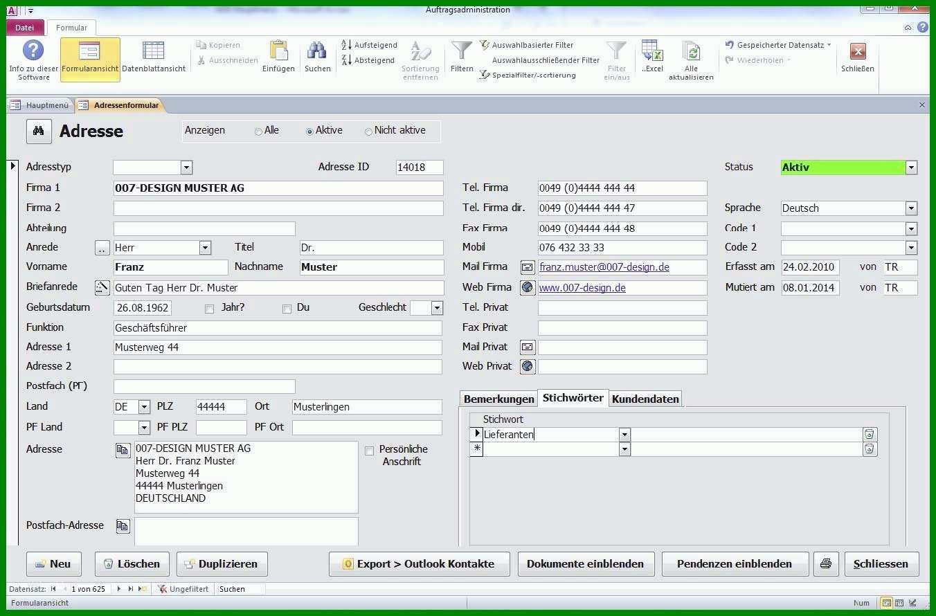This screenshot has height=616, width=936.
Task: Open Info zu dieser Software
Action: pyautogui.click(x=33, y=60)
